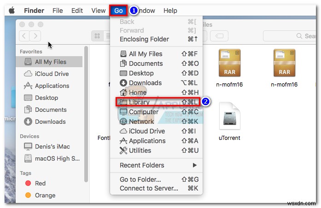321x208 pixels.
Task: Choose Connect to Server… menu entry
Action: [x=157, y=188]
